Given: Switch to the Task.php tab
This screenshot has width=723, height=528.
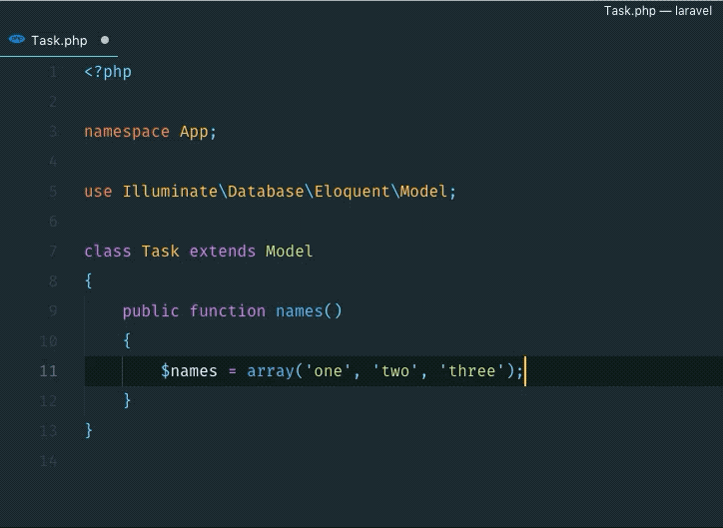Looking at the screenshot, I should pyautogui.click(x=59, y=41).
